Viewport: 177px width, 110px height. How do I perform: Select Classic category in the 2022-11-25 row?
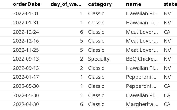(x=96, y=50)
